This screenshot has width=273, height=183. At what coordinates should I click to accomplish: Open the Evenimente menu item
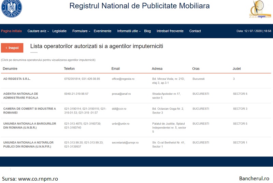coord(103,31)
